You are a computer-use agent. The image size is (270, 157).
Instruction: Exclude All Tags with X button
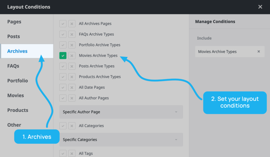pyautogui.click(x=72, y=153)
